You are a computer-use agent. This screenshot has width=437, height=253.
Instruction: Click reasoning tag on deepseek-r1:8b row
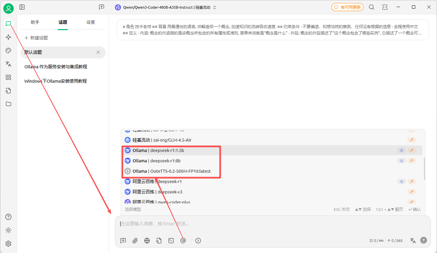pos(401,161)
